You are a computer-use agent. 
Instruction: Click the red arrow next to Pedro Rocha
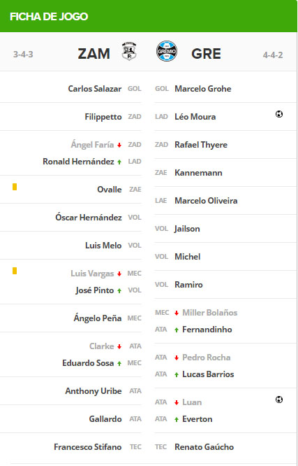pyautogui.click(x=177, y=358)
